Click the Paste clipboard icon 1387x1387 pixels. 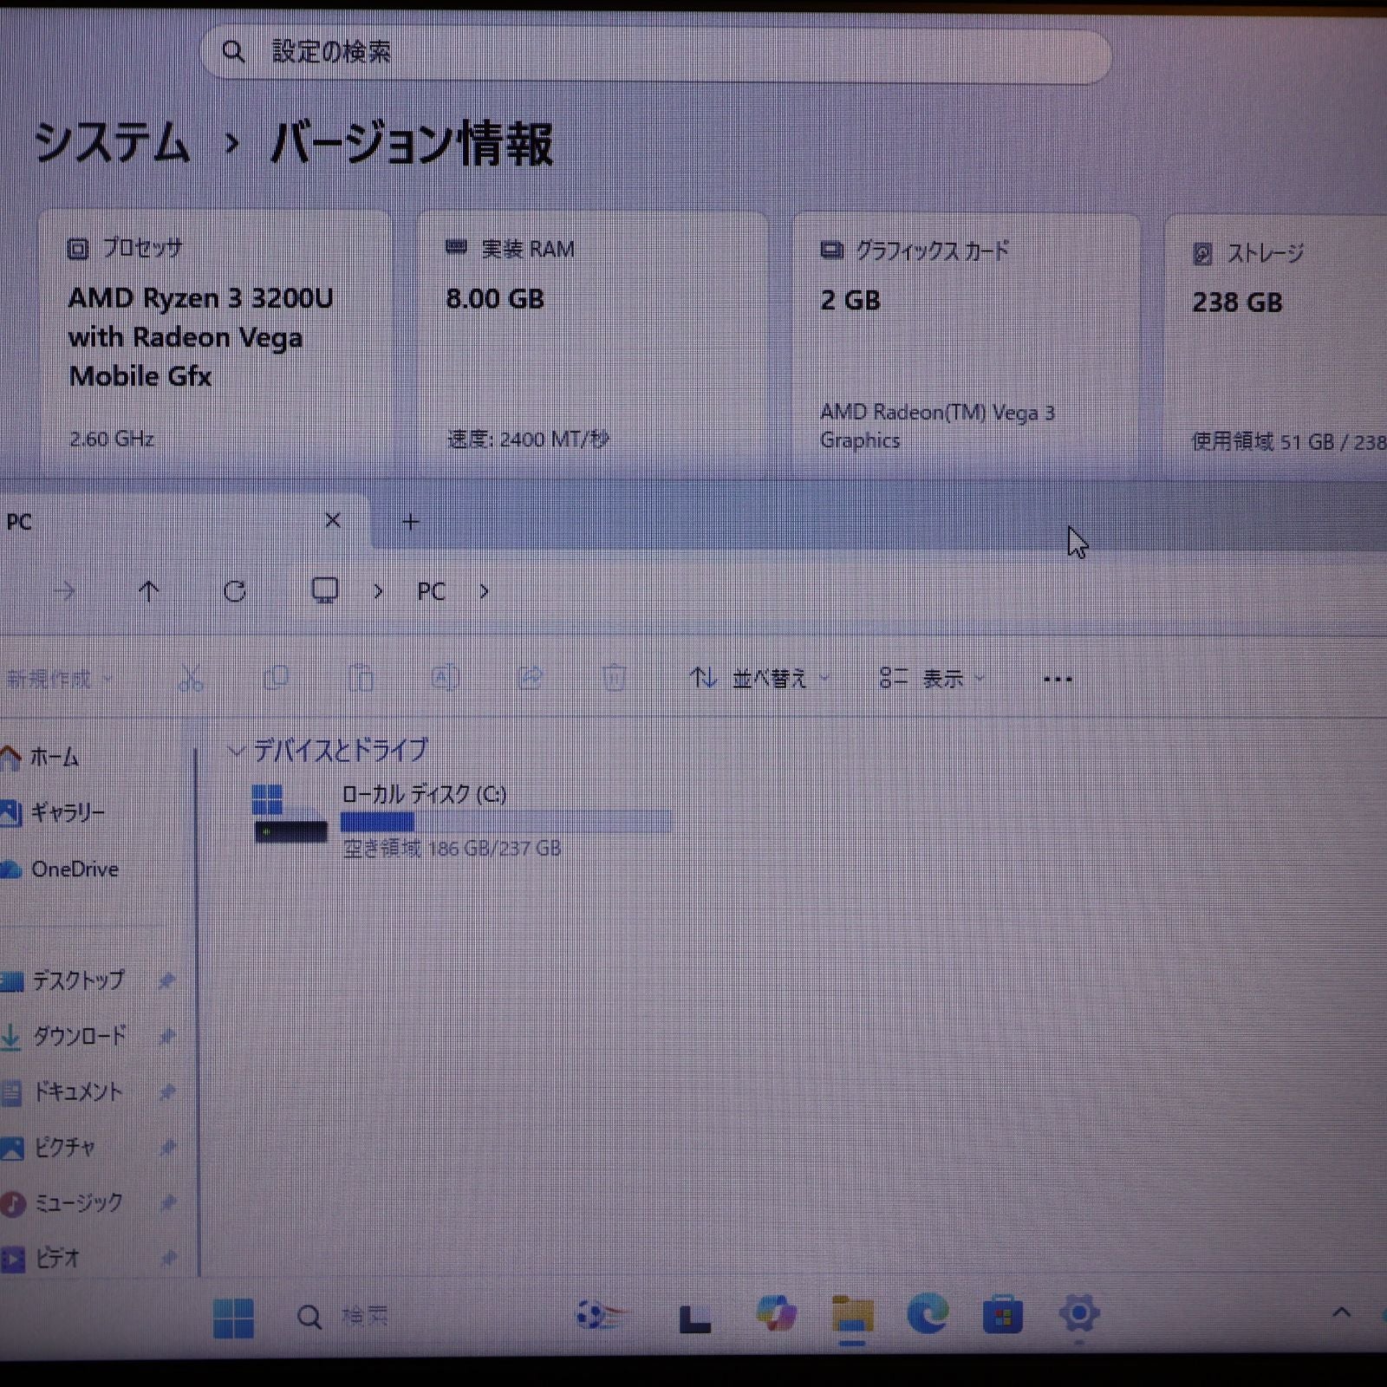tap(361, 678)
